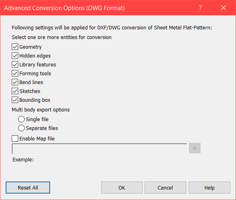Click the question mark help icon
236x200 pixels.
(x=200, y=8)
